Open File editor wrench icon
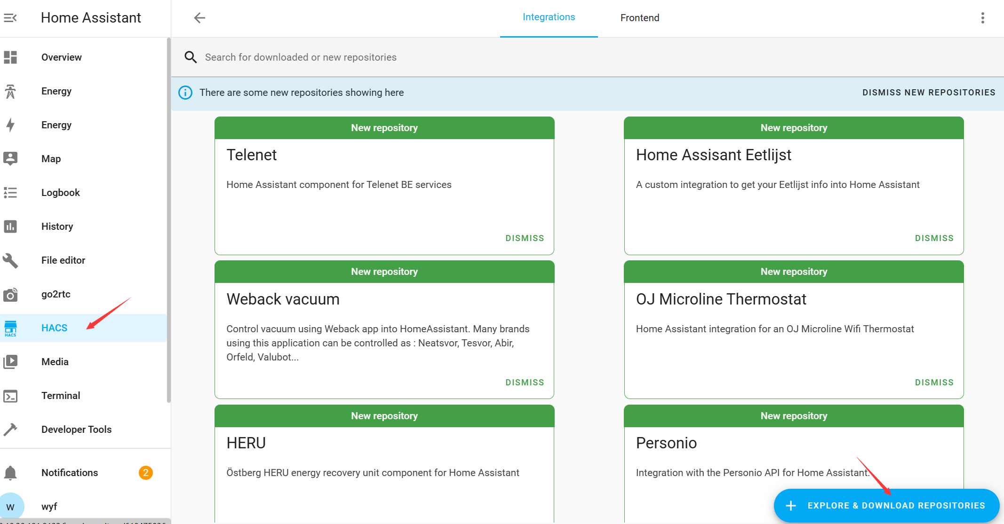 [10, 260]
